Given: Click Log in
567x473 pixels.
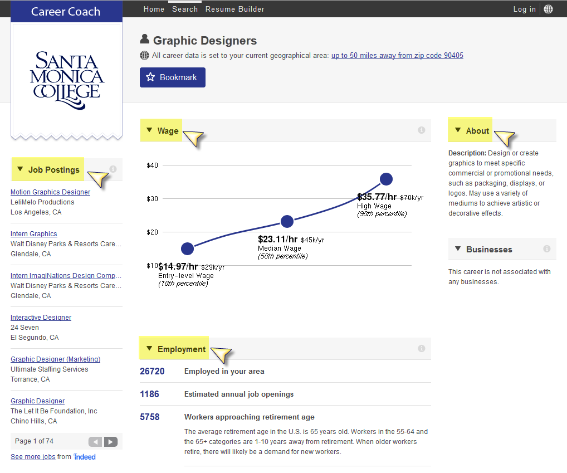Looking at the screenshot, I should [524, 9].
